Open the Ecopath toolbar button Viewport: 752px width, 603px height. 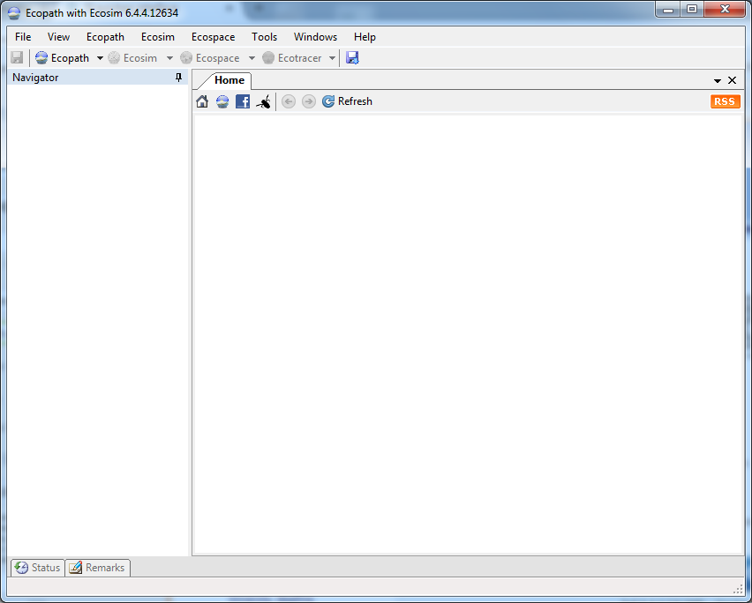pos(63,58)
